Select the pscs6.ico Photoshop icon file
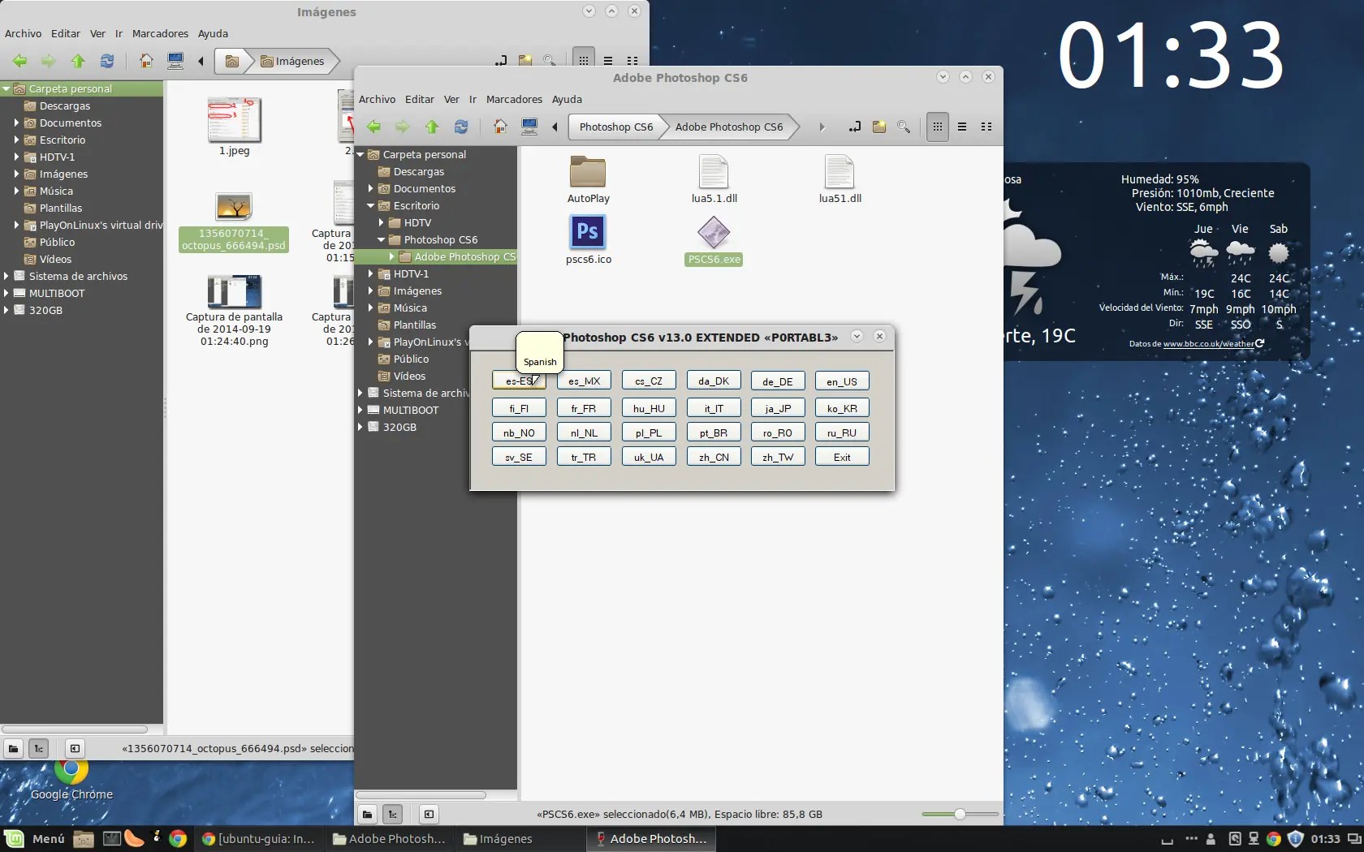 coord(588,232)
